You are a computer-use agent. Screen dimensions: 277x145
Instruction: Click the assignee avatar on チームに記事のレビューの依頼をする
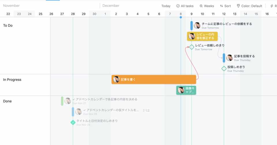coord(197,26)
